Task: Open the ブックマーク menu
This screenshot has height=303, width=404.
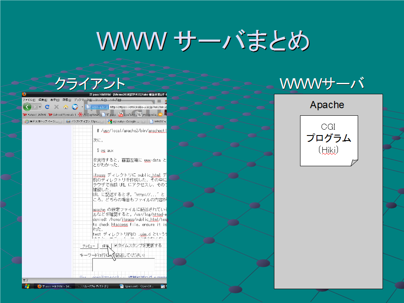Action: pyautogui.click(x=82, y=100)
